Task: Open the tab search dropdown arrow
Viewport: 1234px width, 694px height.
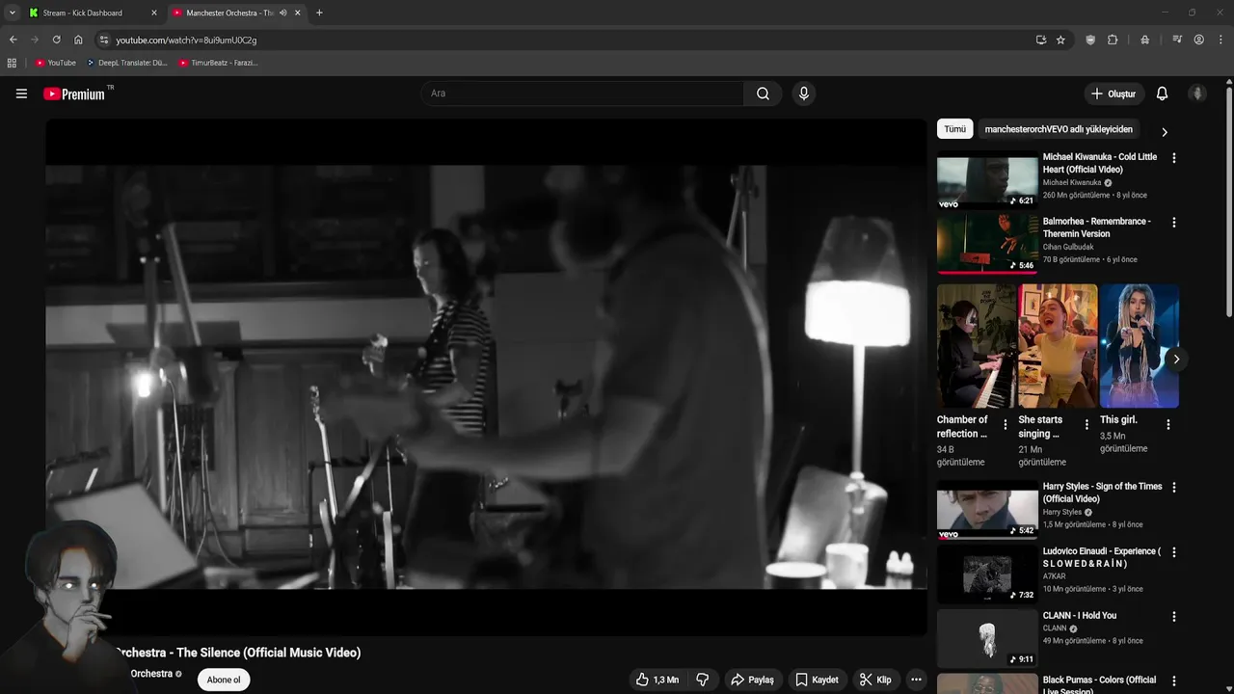Action: click(x=12, y=13)
